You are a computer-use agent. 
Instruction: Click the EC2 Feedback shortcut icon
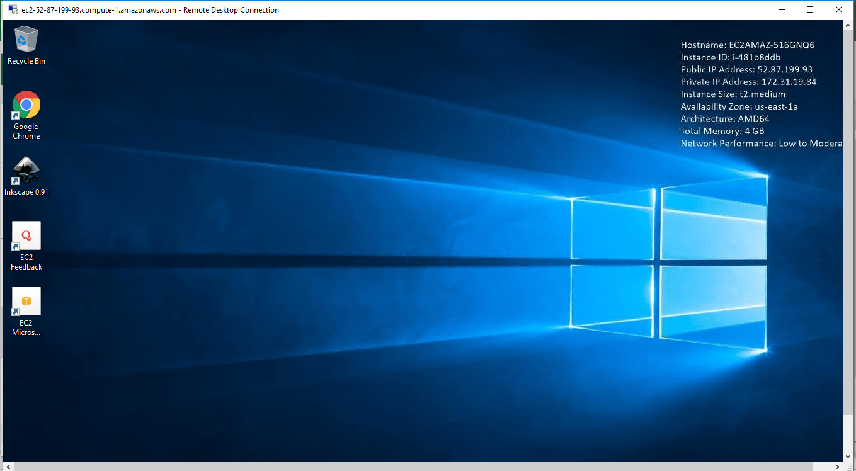click(x=26, y=235)
